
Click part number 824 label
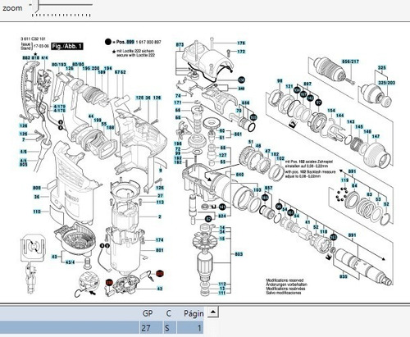tap(222, 216)
